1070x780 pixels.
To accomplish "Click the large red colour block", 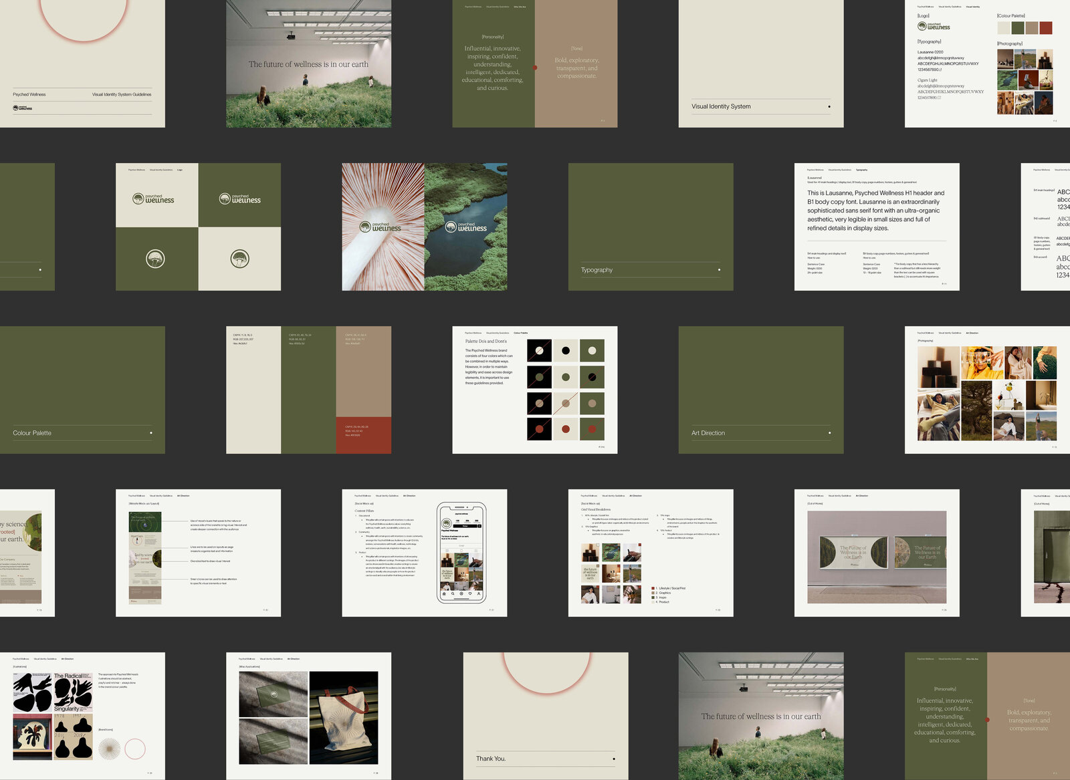I will 364,436.
